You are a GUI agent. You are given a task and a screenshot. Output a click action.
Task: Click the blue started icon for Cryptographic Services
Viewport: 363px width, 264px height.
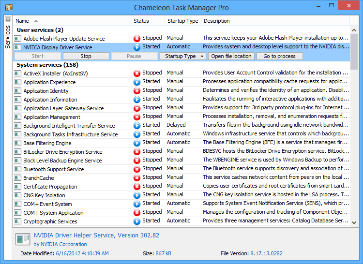(x=136, y=221)
